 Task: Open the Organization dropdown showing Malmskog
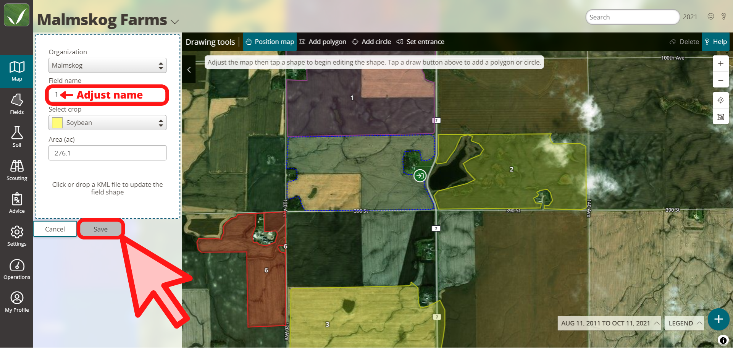(107, 65)
